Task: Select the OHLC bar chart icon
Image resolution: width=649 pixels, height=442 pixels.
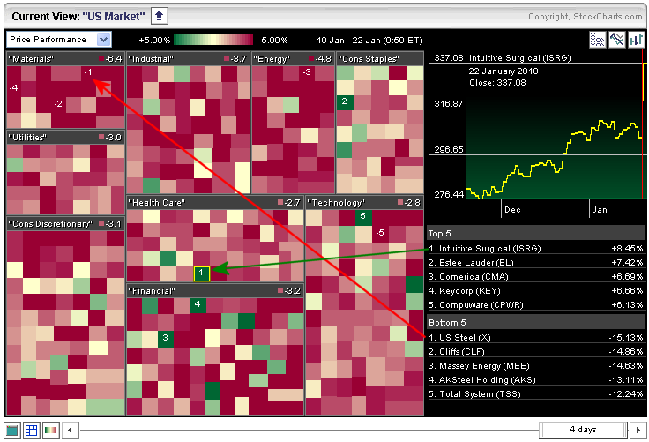Action: (636, 40)
